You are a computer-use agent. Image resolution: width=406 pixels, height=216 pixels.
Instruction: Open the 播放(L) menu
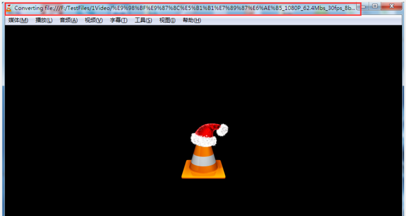[x=44, y=20]
